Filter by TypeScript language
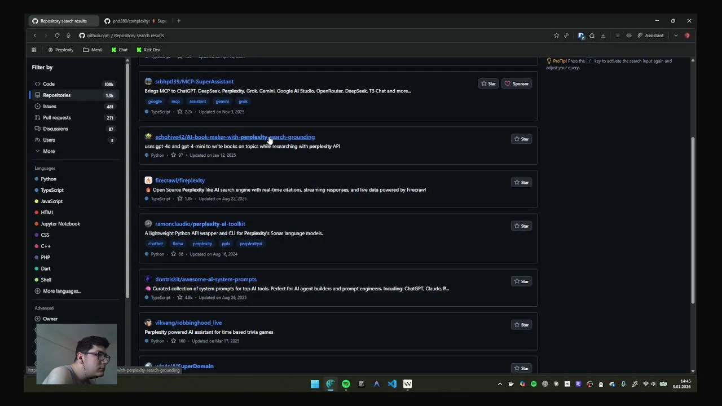 point(49,190)
